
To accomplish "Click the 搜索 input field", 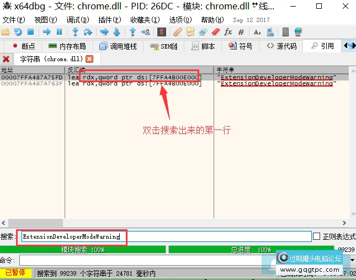I will point(167,236).
